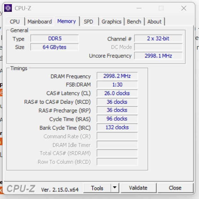Viewport: 199px width, 199px height.
Task: Click the tRC 132 clocks value
Action: point(117,127)
